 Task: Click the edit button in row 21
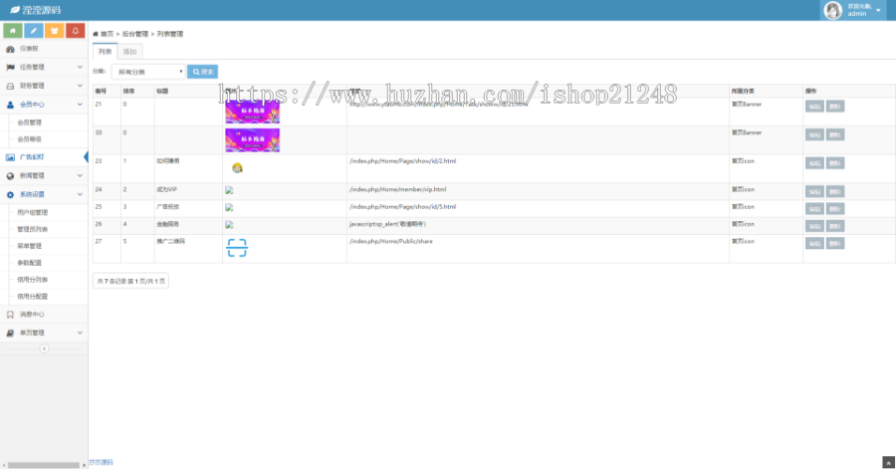(x=814, y=107)
